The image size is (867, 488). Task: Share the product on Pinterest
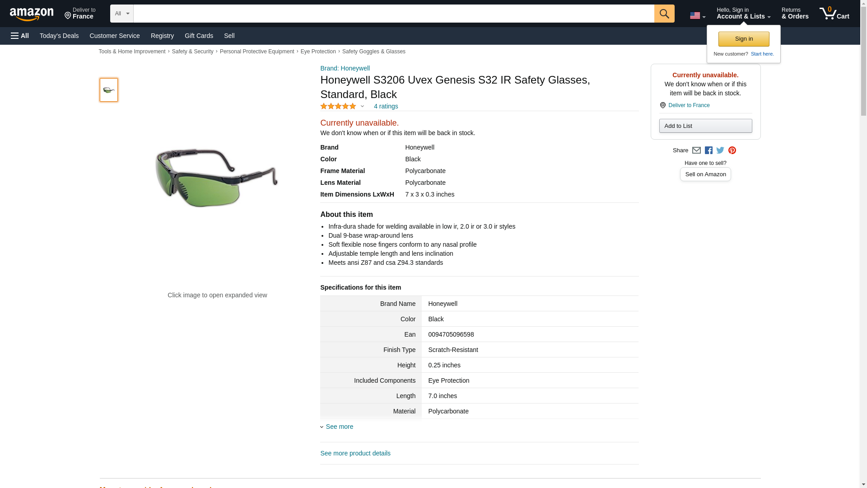pos(732,150)
